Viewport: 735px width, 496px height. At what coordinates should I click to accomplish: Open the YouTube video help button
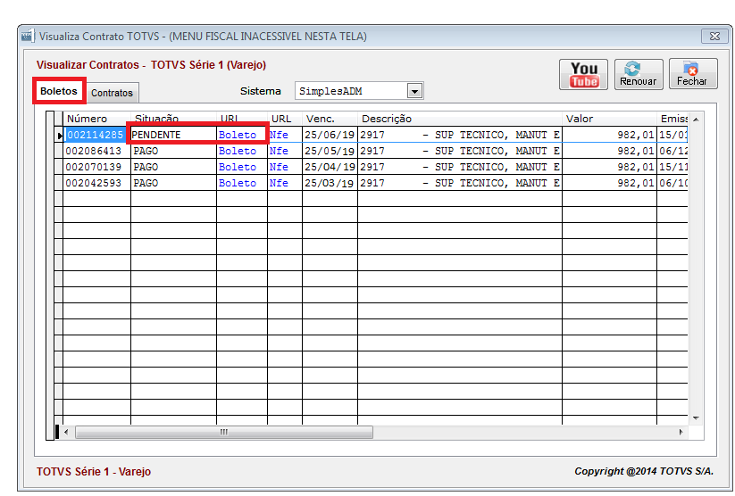point(583,74)
